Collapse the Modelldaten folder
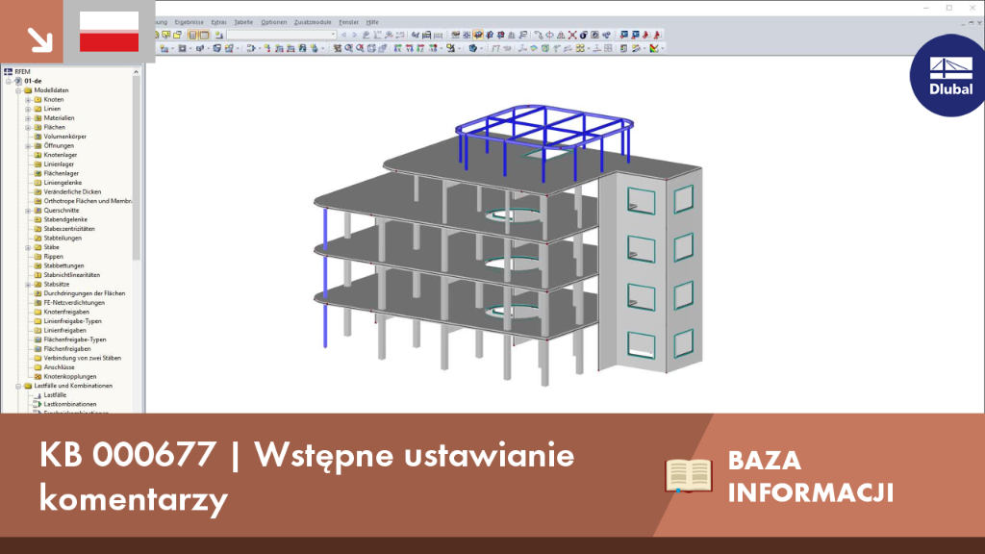This screenshot has width=985, height=554. tap(19, 90)
